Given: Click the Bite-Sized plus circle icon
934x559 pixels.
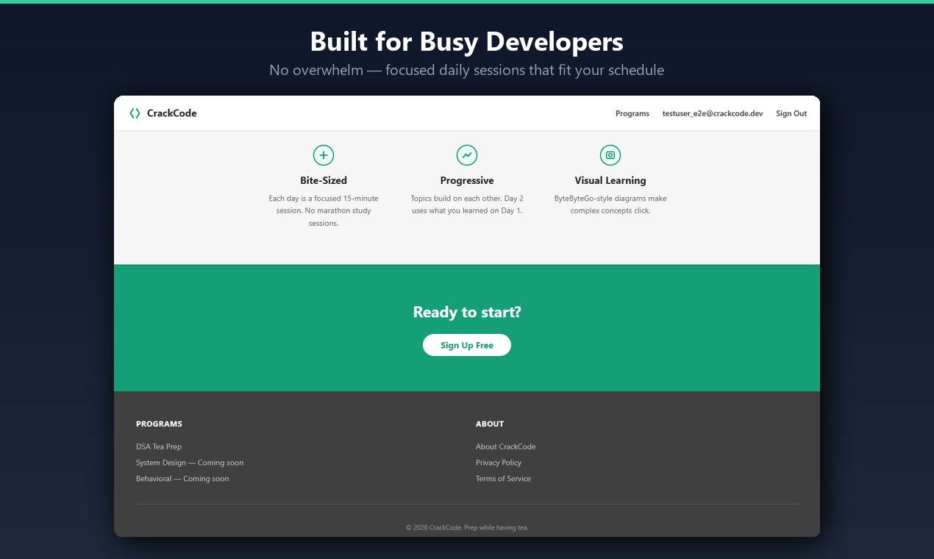Looking at the screenshot, I should [324, 155].
